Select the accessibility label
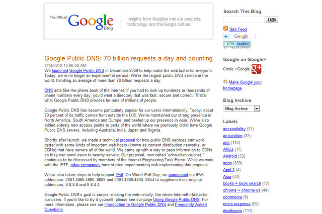This screenshot has width=322, height=214. click(x=234, y=129)
